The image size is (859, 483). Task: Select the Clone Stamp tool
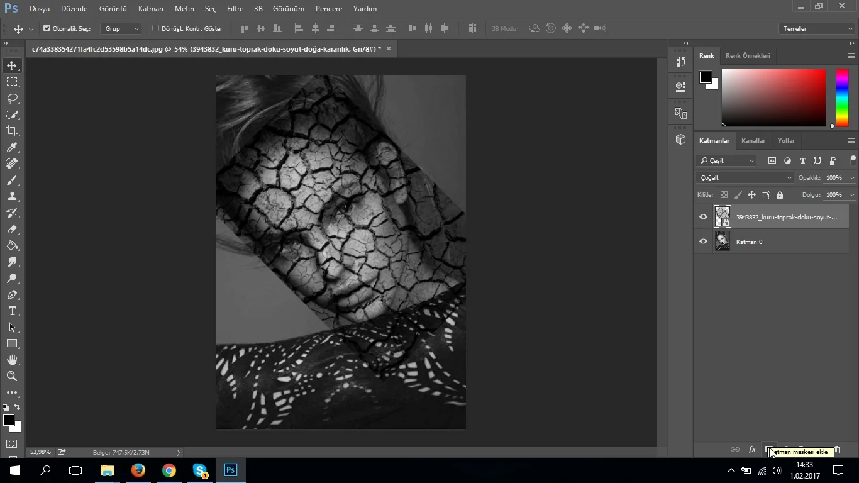coord(12,196)
